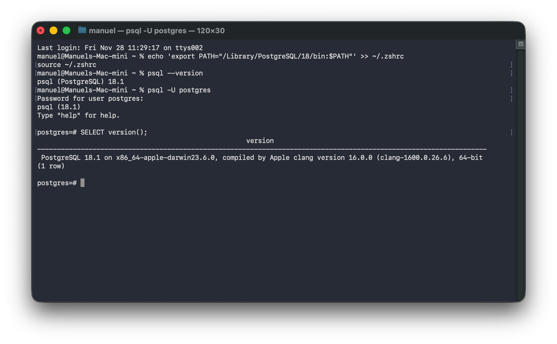This screenshot has height=344, width=557.
Task: Click the right bracket mark on the 'SELECT version();' line
Action: click(511, 132)
